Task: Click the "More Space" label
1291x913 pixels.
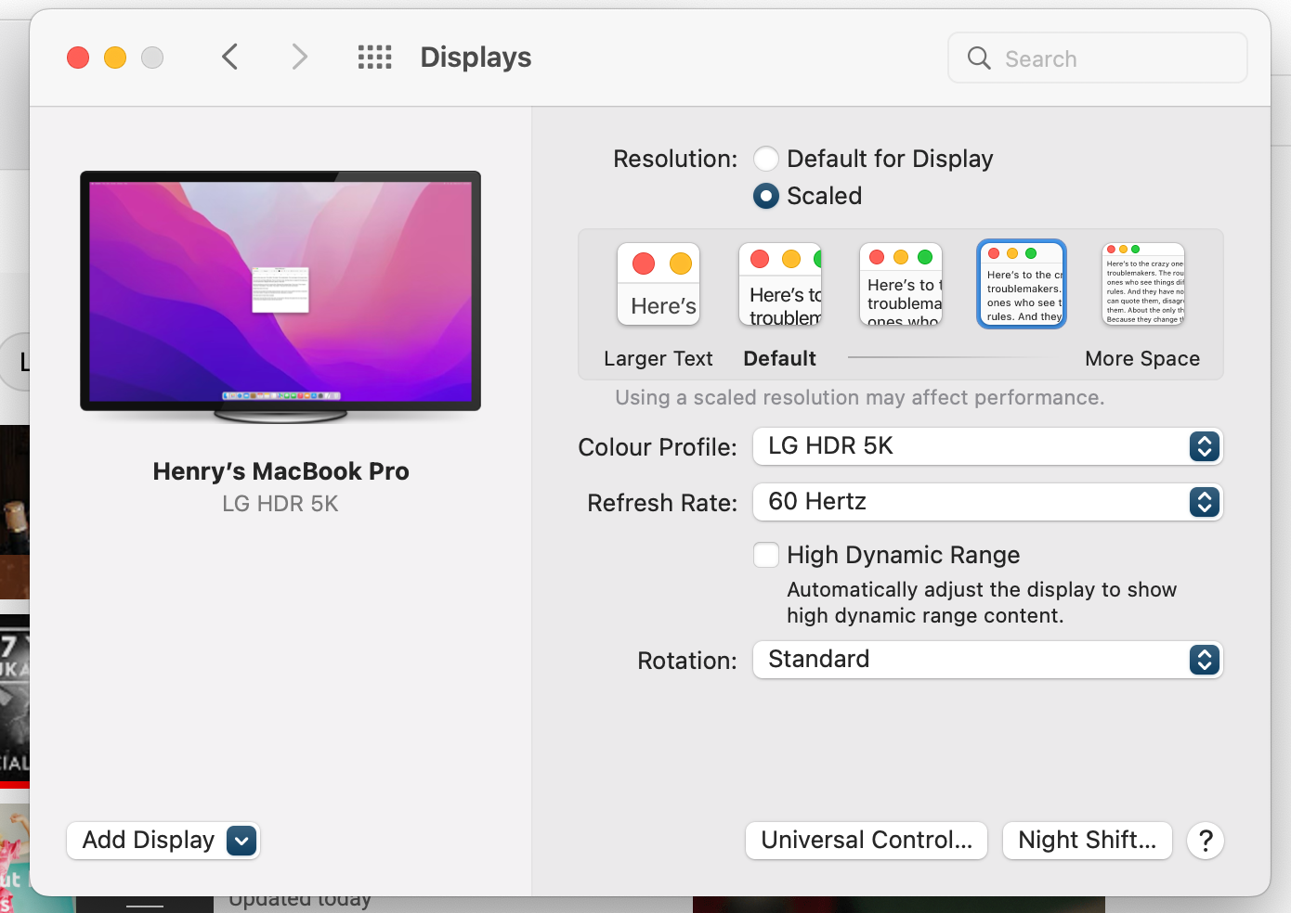Action: (x=1142, y=359)
